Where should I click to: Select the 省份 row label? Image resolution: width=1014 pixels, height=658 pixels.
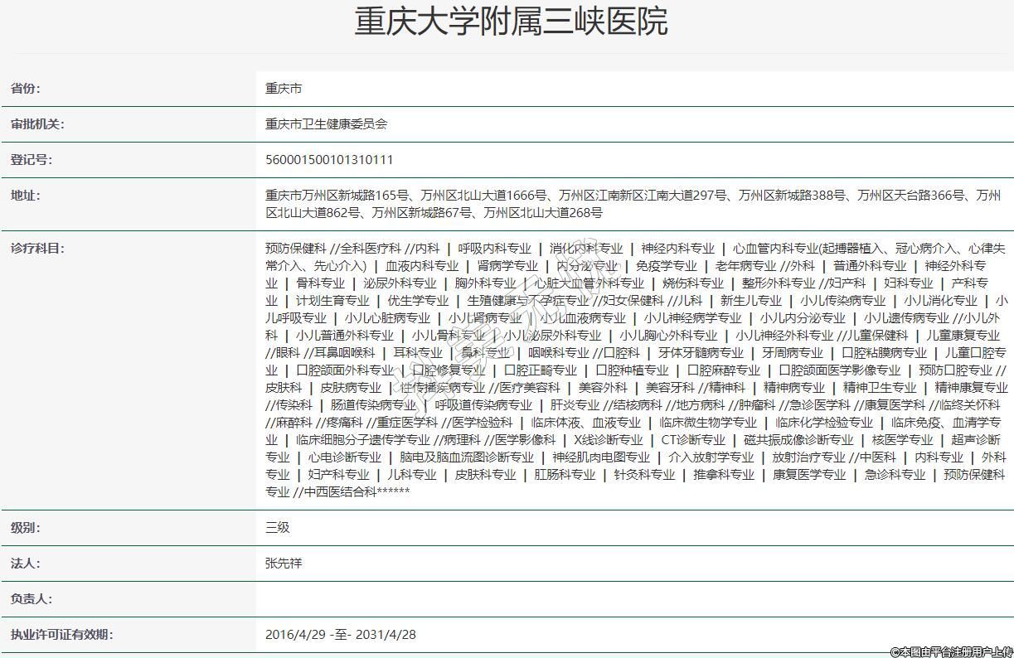point(25,89)
